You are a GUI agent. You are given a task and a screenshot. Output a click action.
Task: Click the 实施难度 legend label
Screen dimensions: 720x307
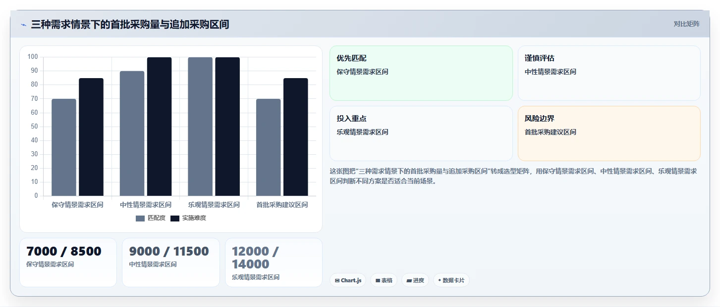(194, 218)
